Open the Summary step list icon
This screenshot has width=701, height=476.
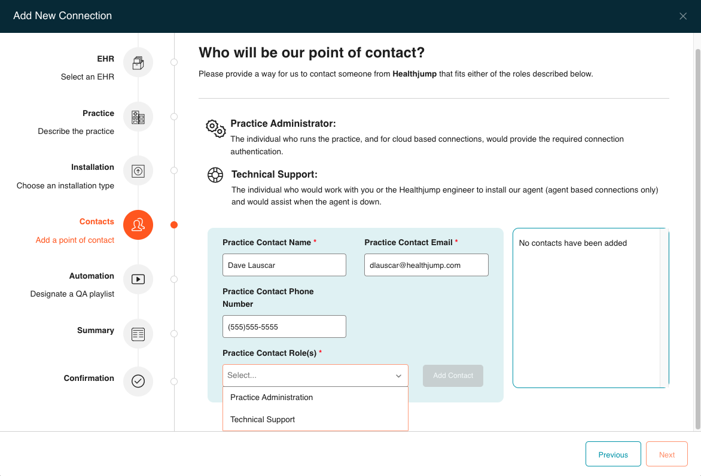pos(138,334)
